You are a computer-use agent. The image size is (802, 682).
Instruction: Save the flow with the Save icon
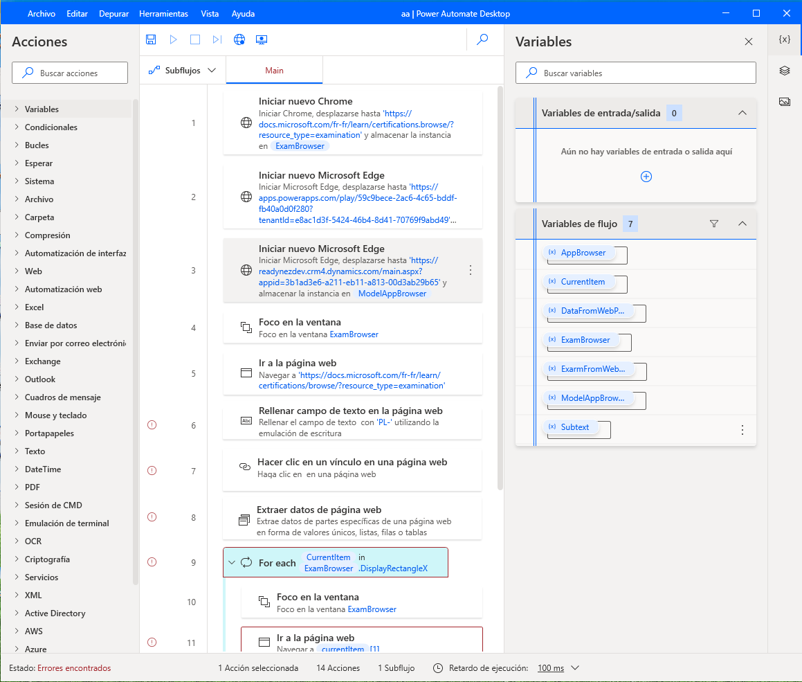pos(151,39)
